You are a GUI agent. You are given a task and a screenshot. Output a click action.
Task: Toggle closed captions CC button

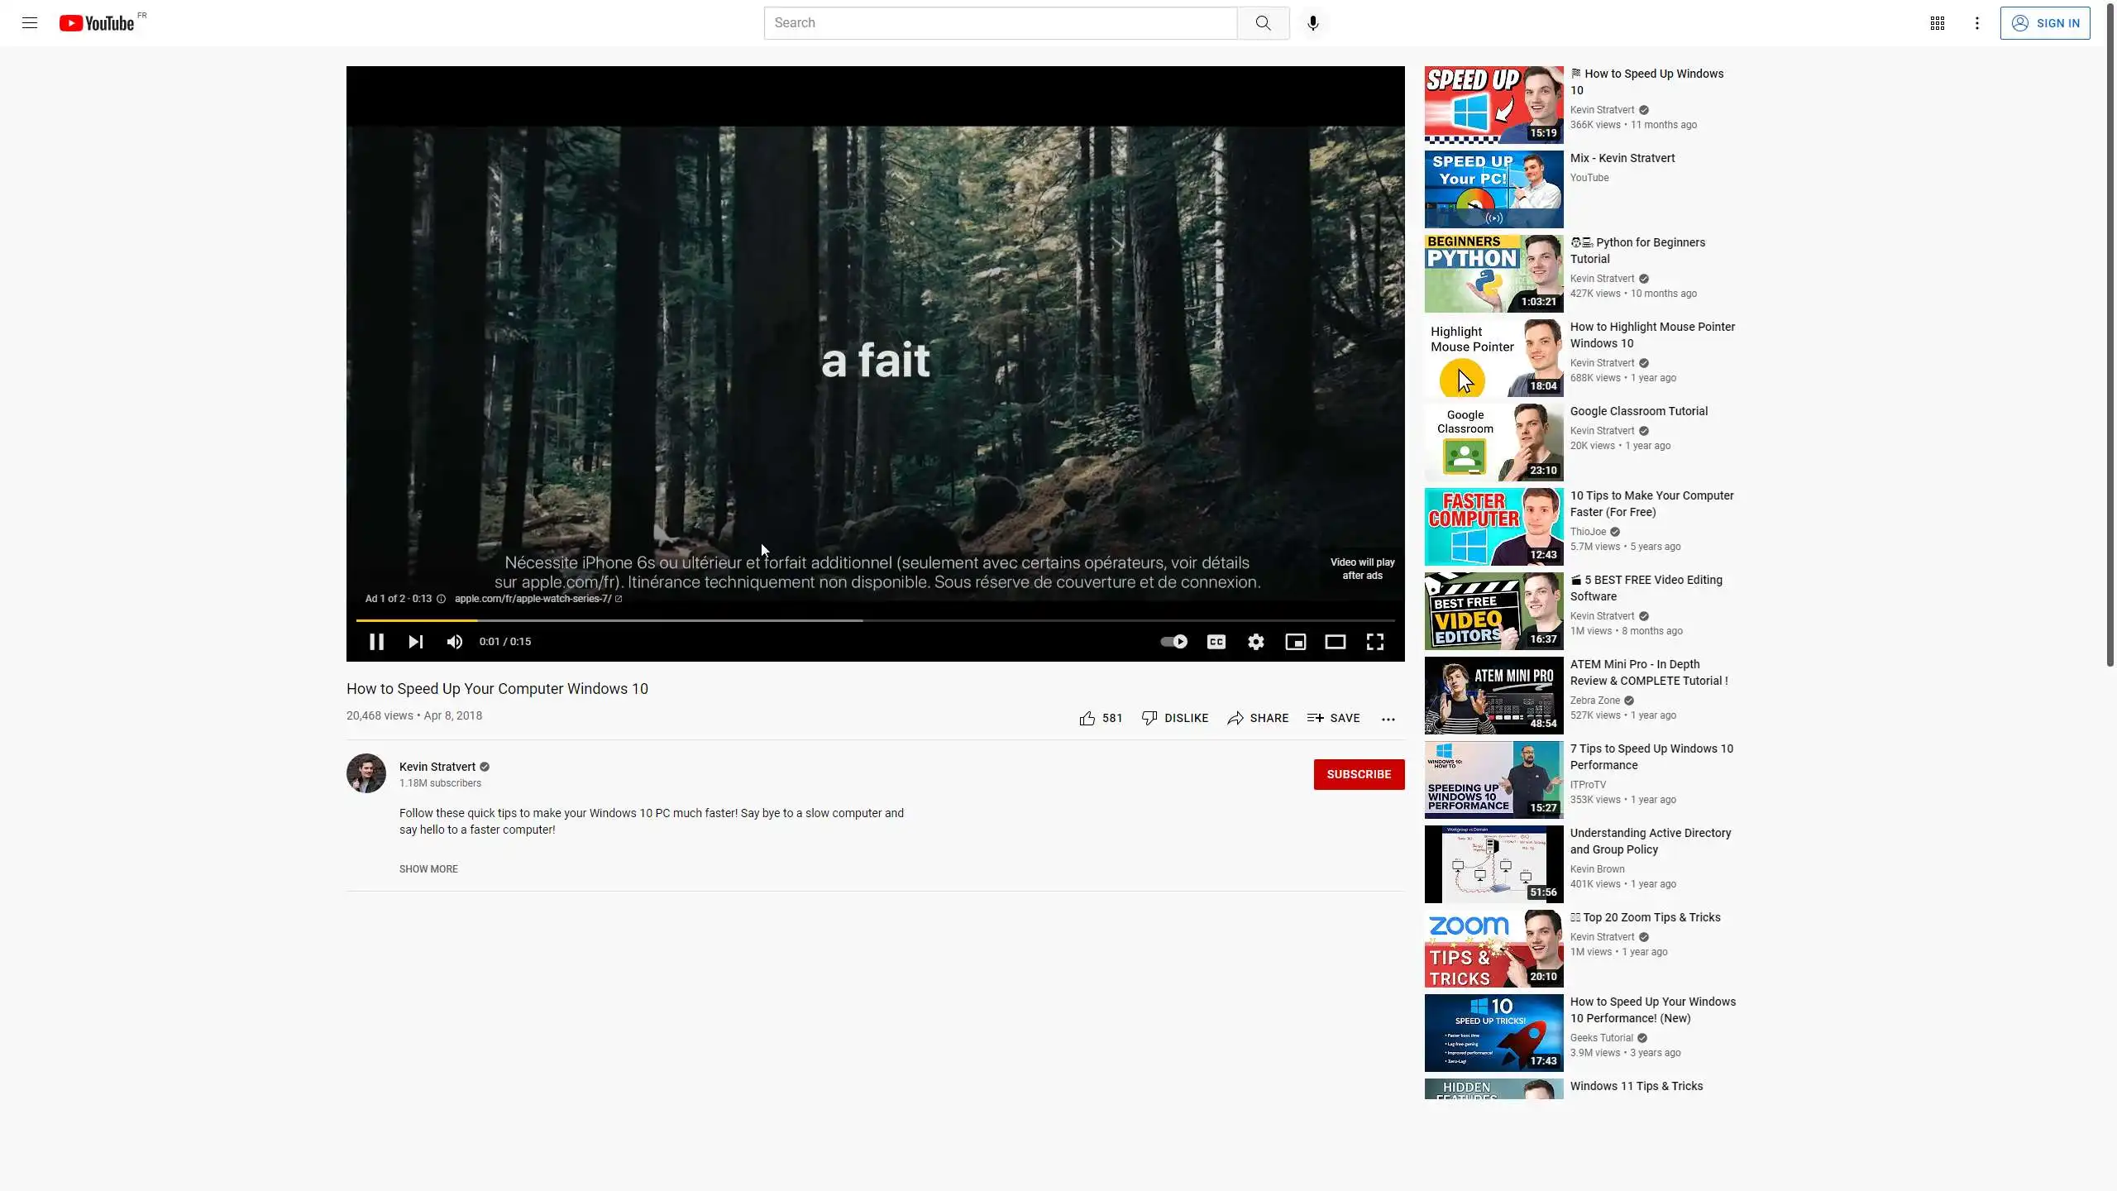click(1216, 642)
